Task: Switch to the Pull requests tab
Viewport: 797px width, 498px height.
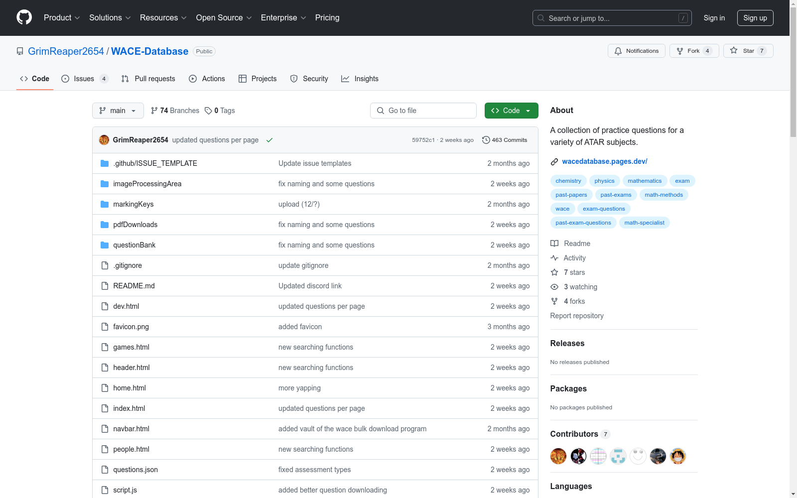Action: pos(148,79)
